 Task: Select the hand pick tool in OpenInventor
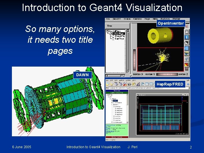coord(186,32)
